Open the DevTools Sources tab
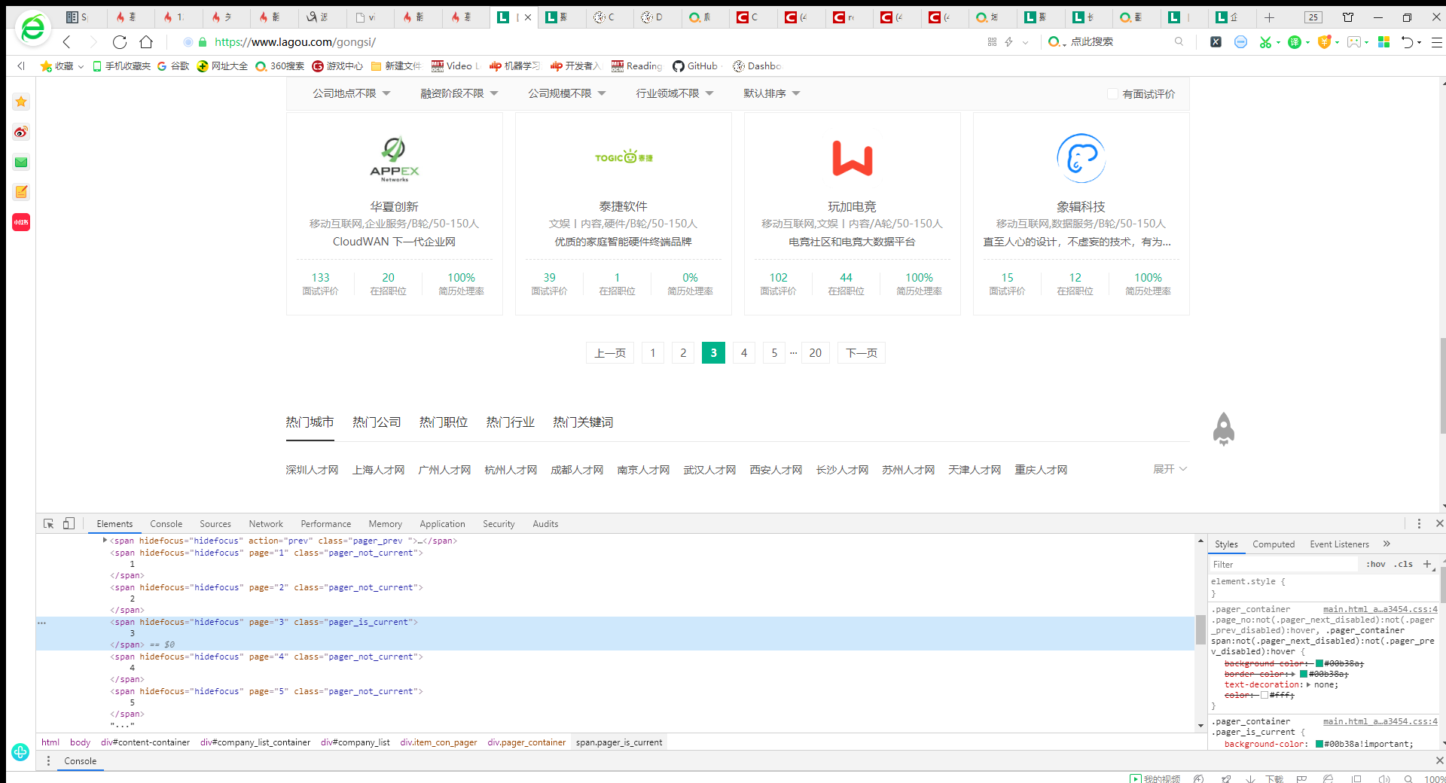The image size is (1446, 783). tap(215, 524)
